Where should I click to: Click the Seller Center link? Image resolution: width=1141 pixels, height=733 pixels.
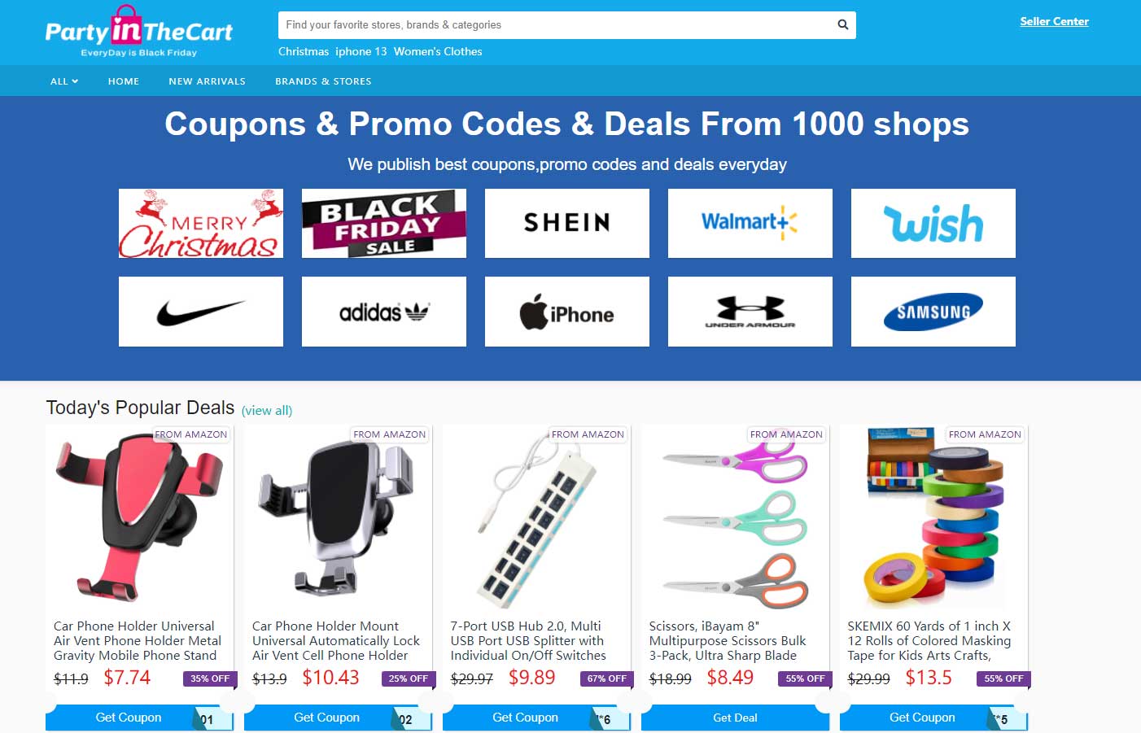pyautogui.click(x=1054, y=22)
